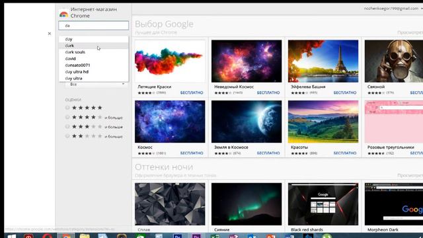Open the Эйфелева Башня theme thumbnail
This screenshot has width=423, height=238.
323,61
